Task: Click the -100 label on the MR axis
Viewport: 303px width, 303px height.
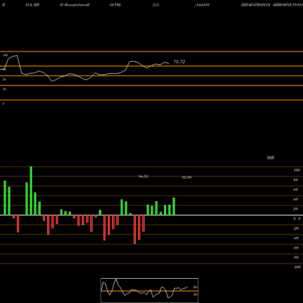Action: (297, 267)
